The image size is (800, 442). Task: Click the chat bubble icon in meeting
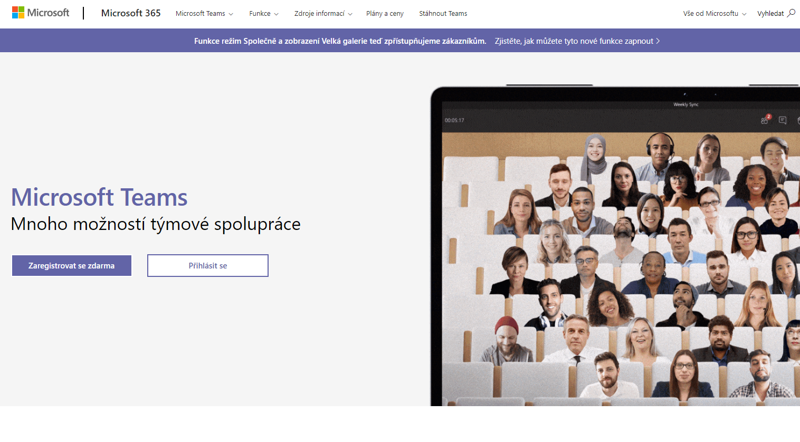tap(783, 120)
